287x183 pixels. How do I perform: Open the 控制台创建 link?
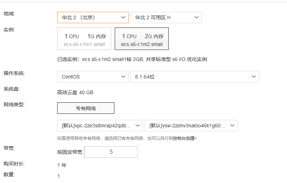tap(184, 138)
